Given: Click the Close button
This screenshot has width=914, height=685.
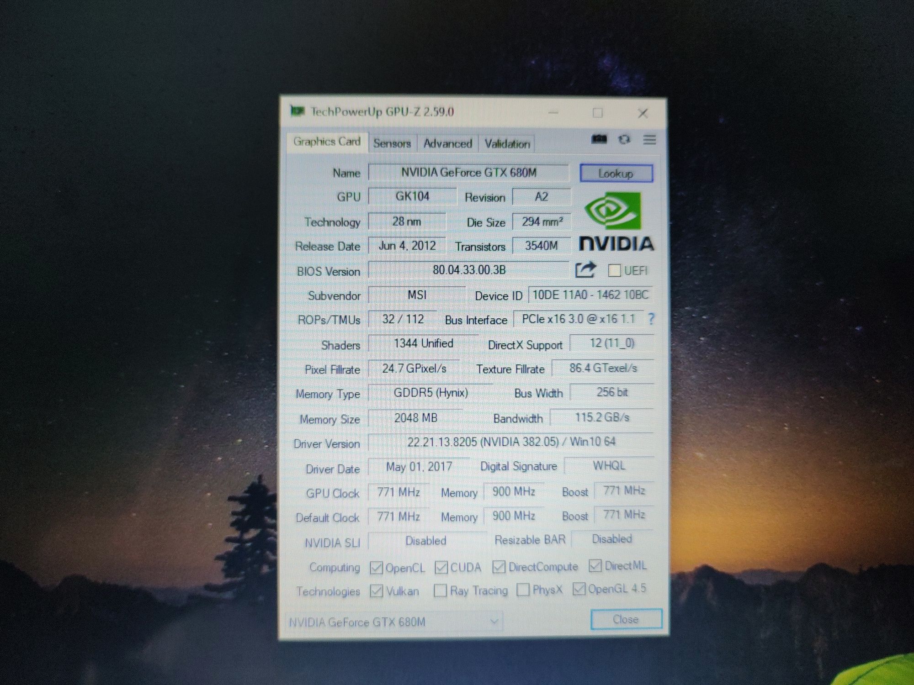Looking at the screenshot, I should (x=626, y=619).
